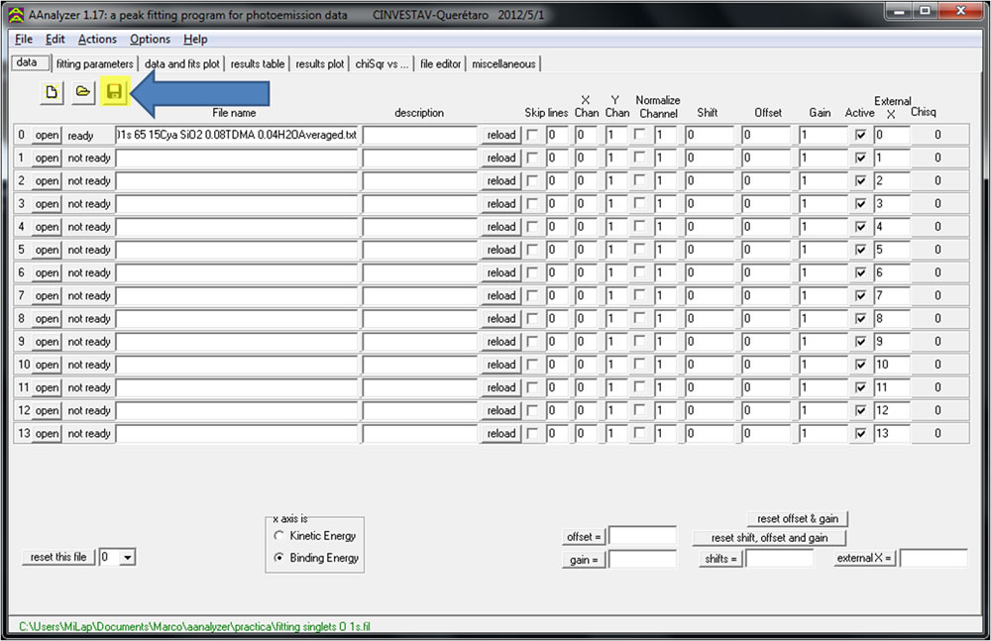Image resolution: width=991 pixels, height=641 pixels.
Task: Uncheck the Active checkbox for row 3
Action: tap(860, 204)
